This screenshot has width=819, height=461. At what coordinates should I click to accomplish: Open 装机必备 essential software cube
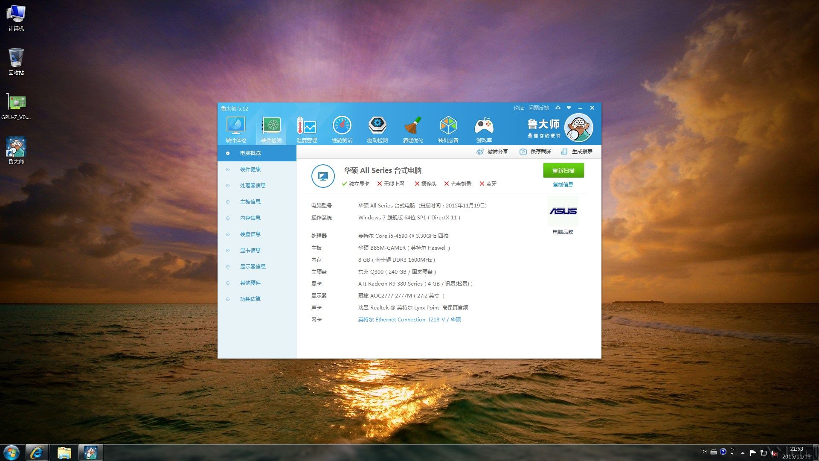pos(448,129)
